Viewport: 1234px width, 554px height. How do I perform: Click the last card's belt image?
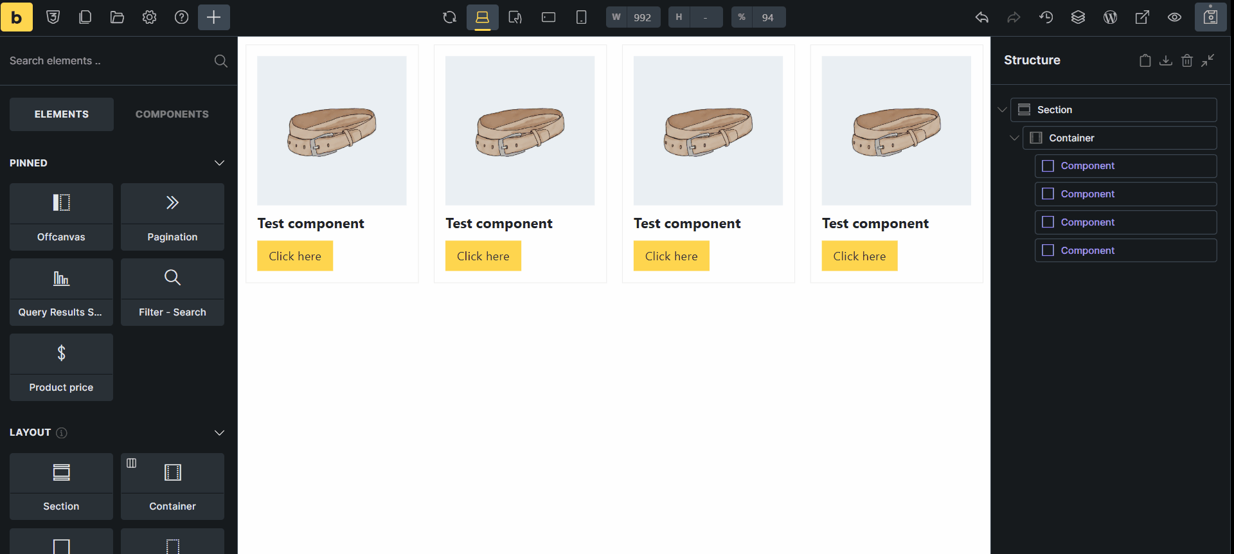(896, 130)
